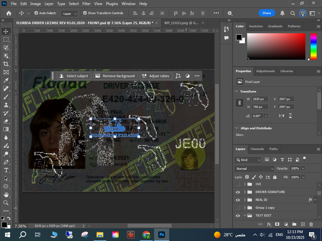322x241 pixels.
Task: Expand the REAL ID layer group
Action: (x=245, y=200)
